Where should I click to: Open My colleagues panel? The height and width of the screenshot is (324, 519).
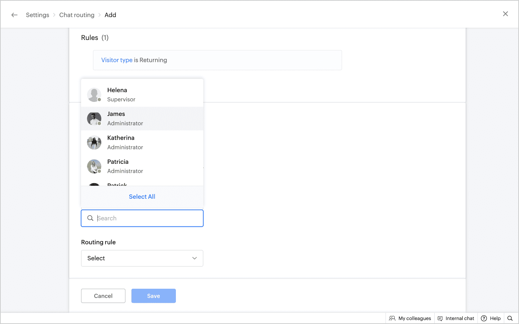point(410,318)
